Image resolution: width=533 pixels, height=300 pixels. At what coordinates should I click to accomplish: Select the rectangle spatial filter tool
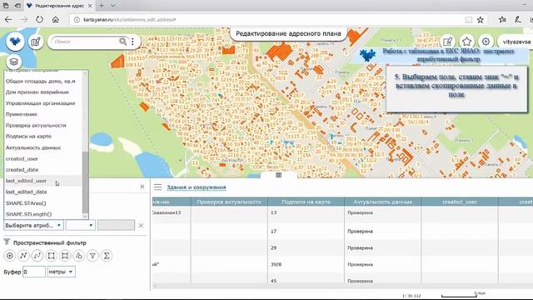(51, 256)
